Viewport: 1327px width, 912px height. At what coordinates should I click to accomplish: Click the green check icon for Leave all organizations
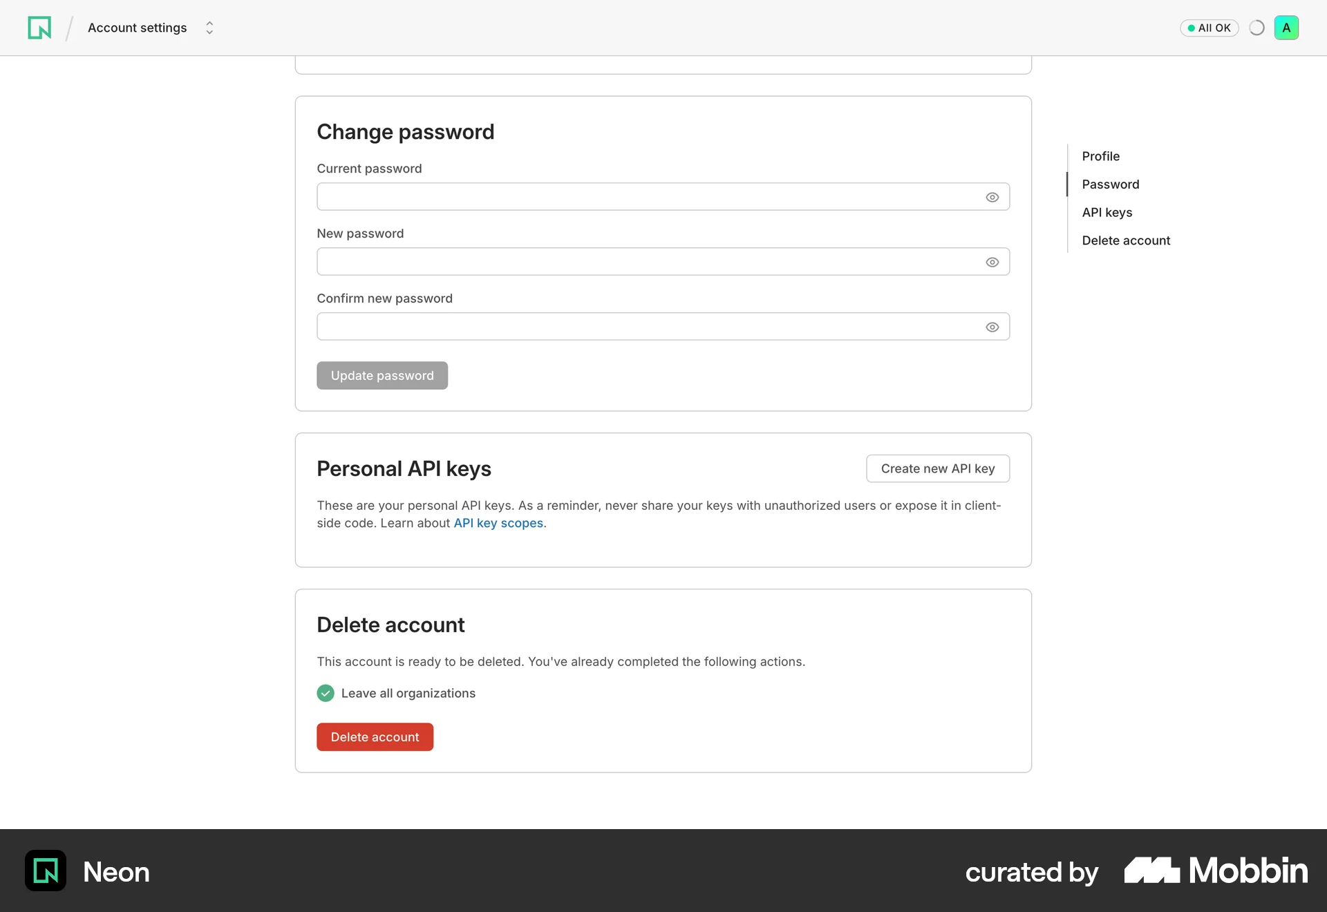pyautogui.click(x=326, y=693)
